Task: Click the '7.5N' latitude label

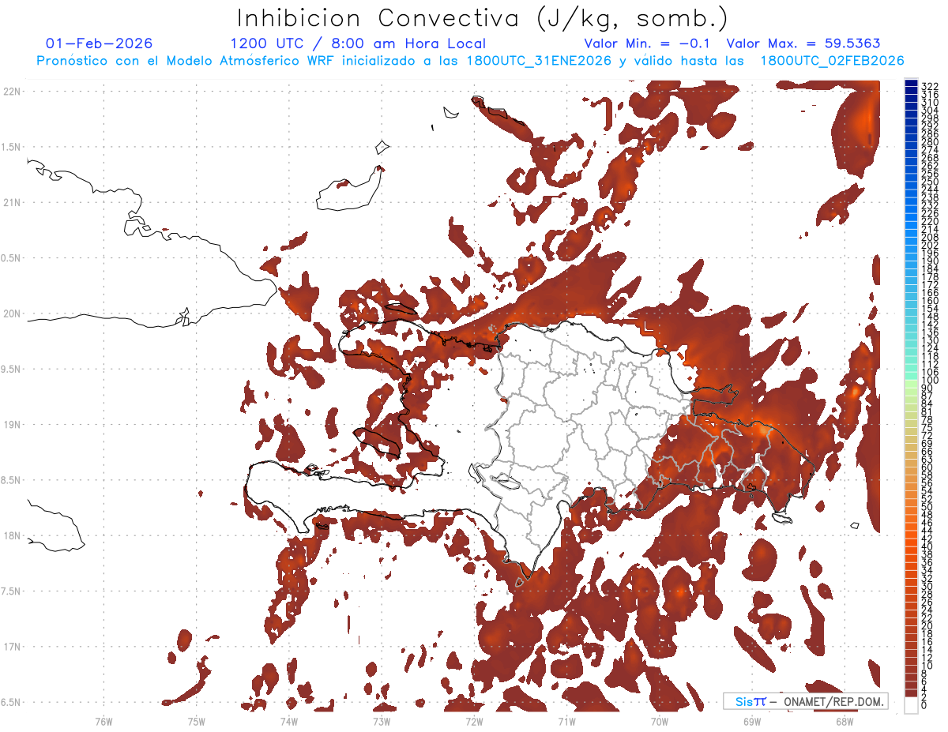Action: pyautogui.click(x=10, y=591)
